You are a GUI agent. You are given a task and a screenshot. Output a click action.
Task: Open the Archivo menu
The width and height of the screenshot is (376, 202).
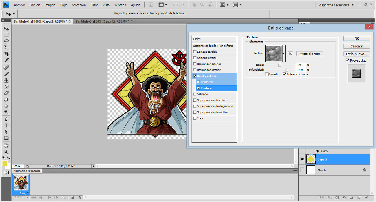click(x=19, y=5)
